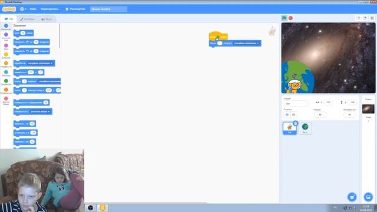377x212 pixels.
Task: Open the Файл menu
Action: (33, 9)
